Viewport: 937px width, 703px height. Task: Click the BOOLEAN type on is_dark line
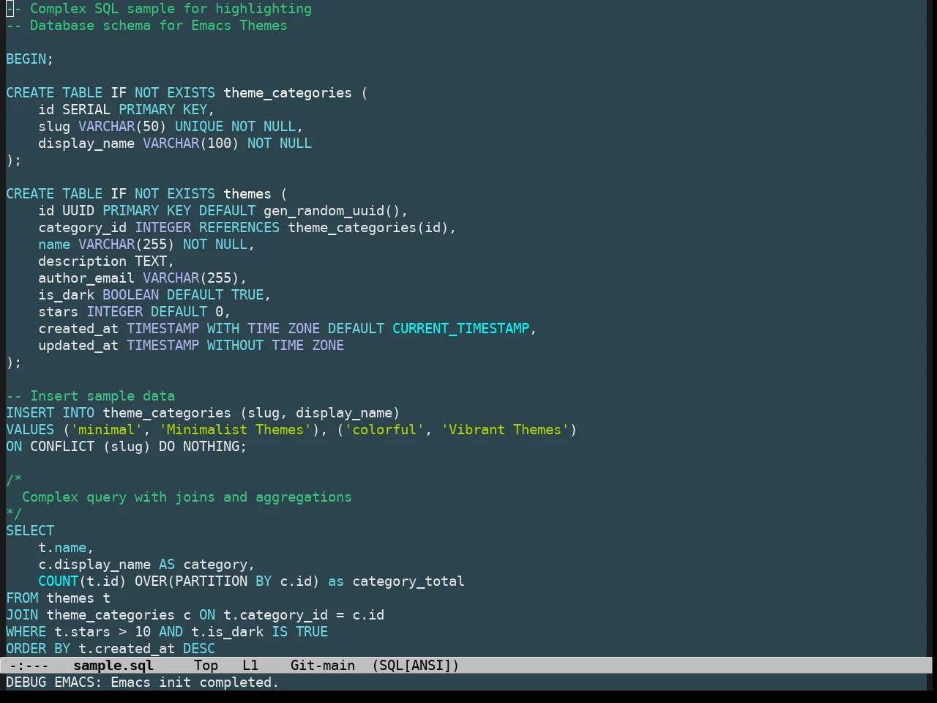[x=130, y=295]
